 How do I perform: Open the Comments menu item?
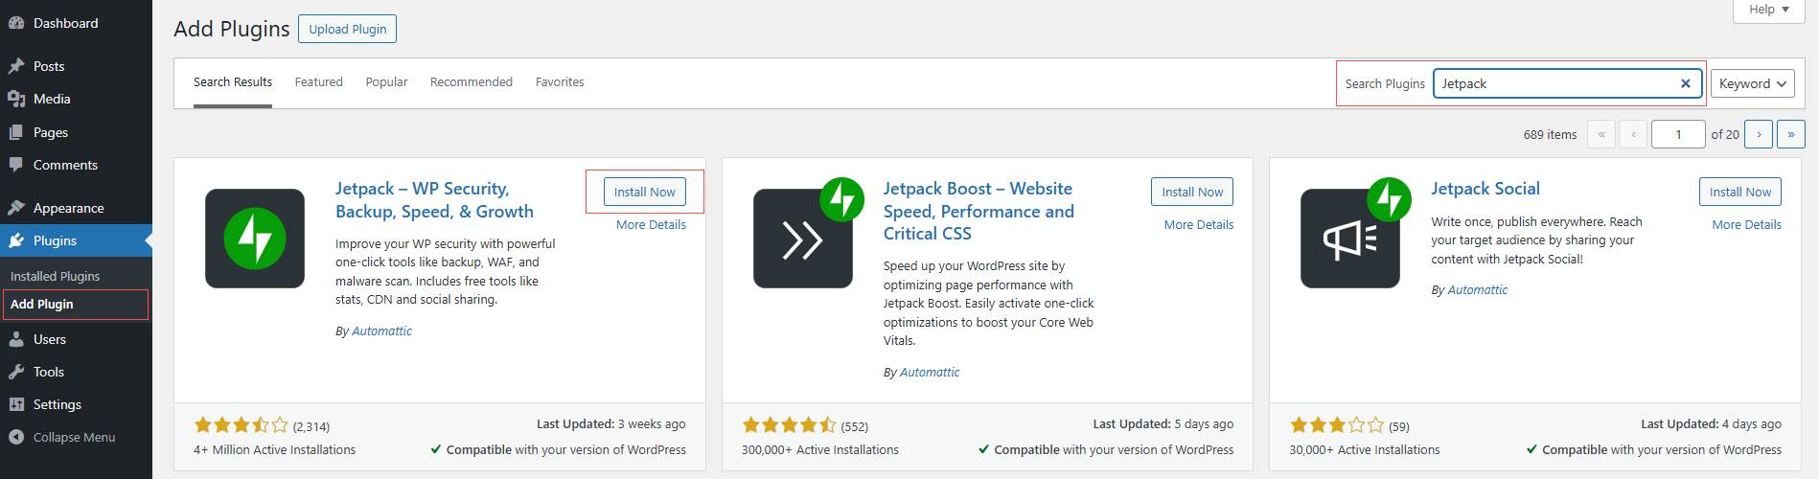coord(76,165)
